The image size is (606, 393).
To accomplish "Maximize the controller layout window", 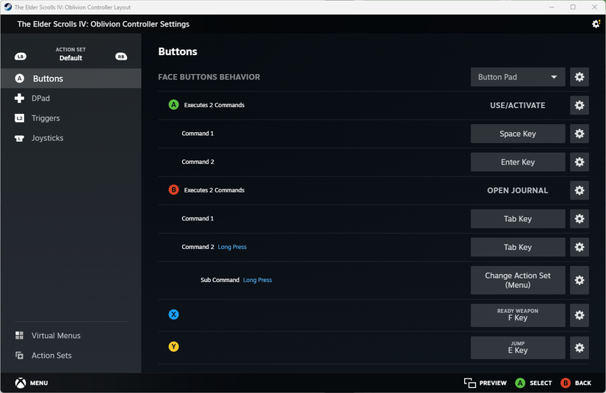I will (x=573, y=7).
